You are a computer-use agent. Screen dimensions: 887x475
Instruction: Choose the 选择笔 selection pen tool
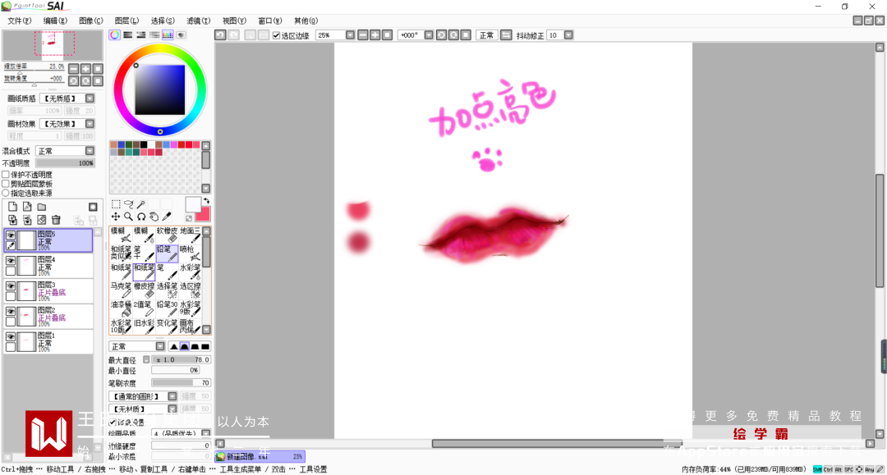tap(167, 290)
